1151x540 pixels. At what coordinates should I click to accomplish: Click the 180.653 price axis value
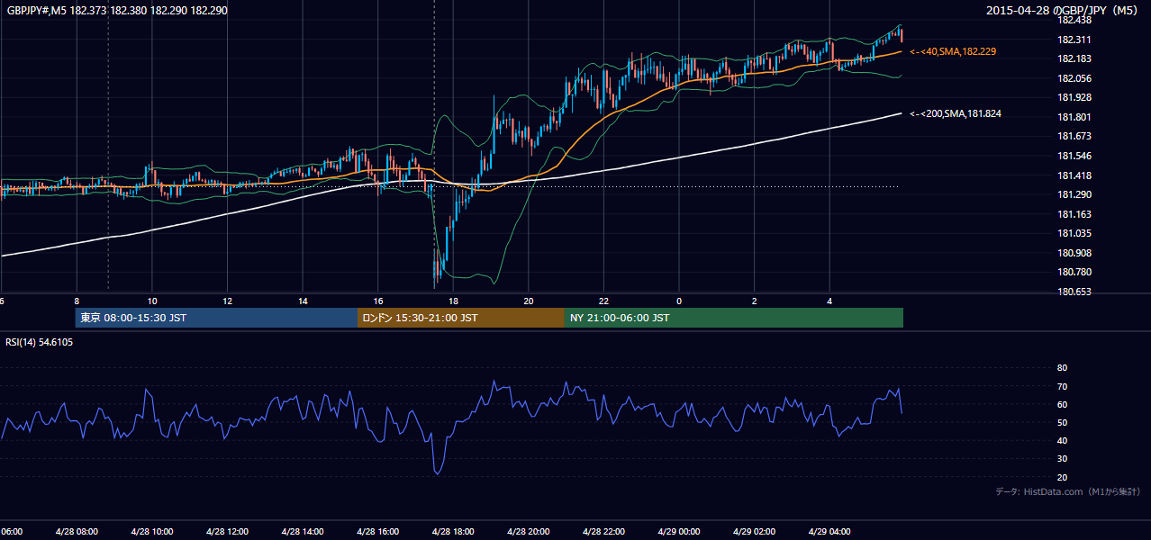point(1074,292)
